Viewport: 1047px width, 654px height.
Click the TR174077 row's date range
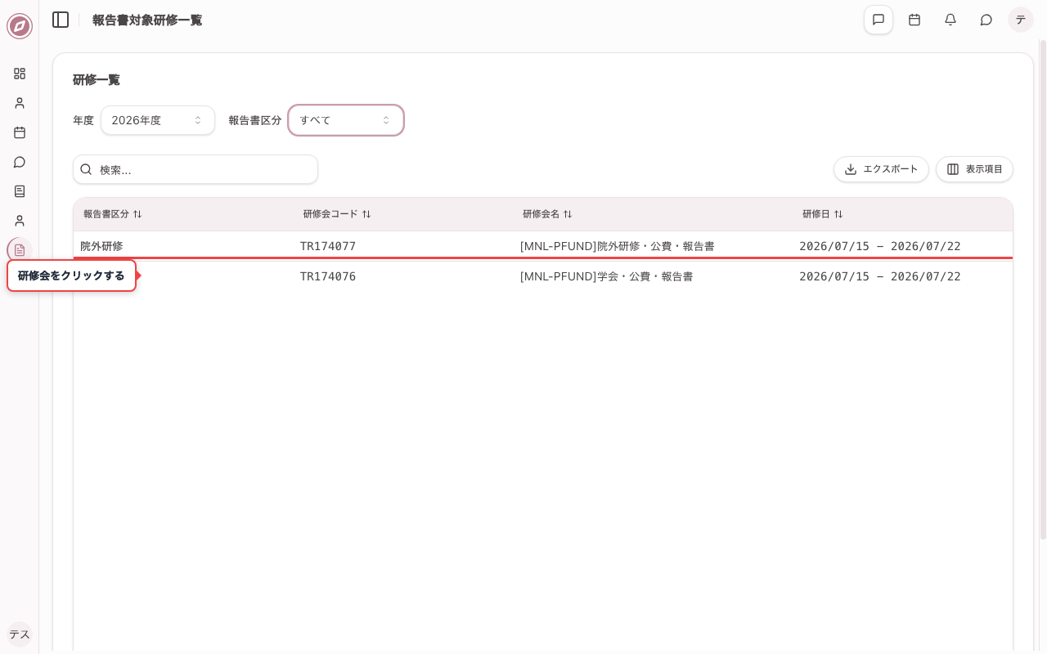click(x=880, y=246)
